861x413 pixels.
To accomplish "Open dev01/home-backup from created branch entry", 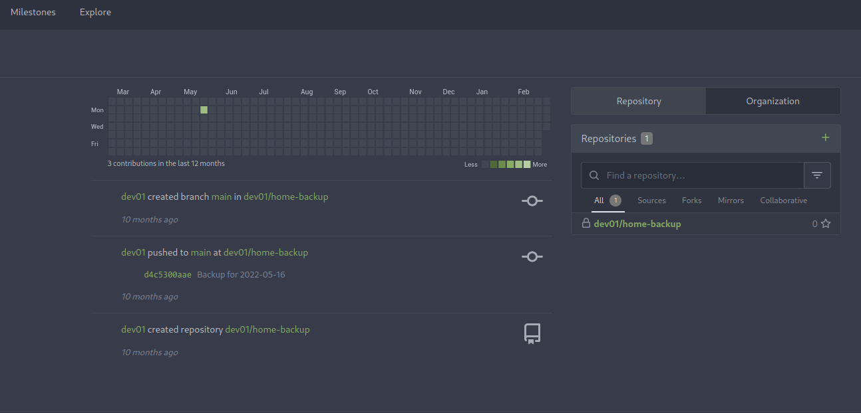I will click(x=286, y=197).
